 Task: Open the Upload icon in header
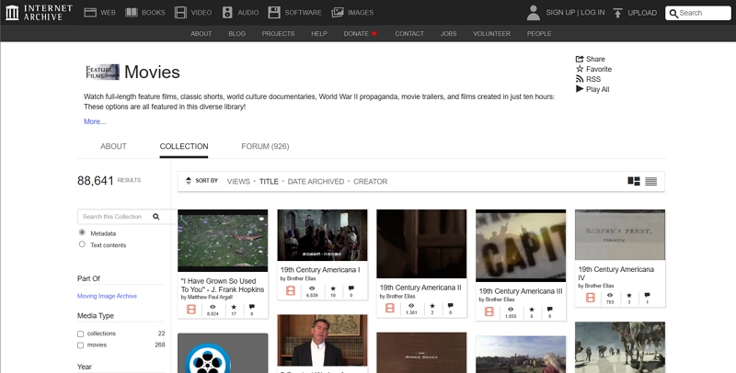point(617,13)
